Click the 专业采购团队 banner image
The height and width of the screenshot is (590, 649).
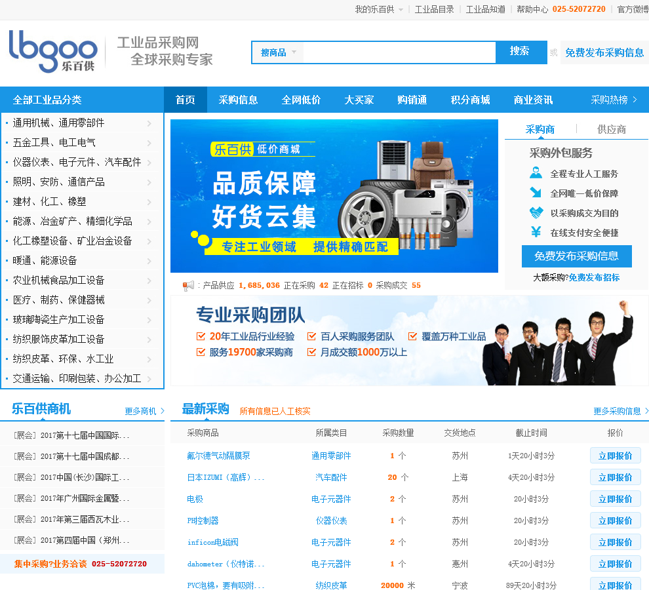pyautogui.click(x=410, y=340)
